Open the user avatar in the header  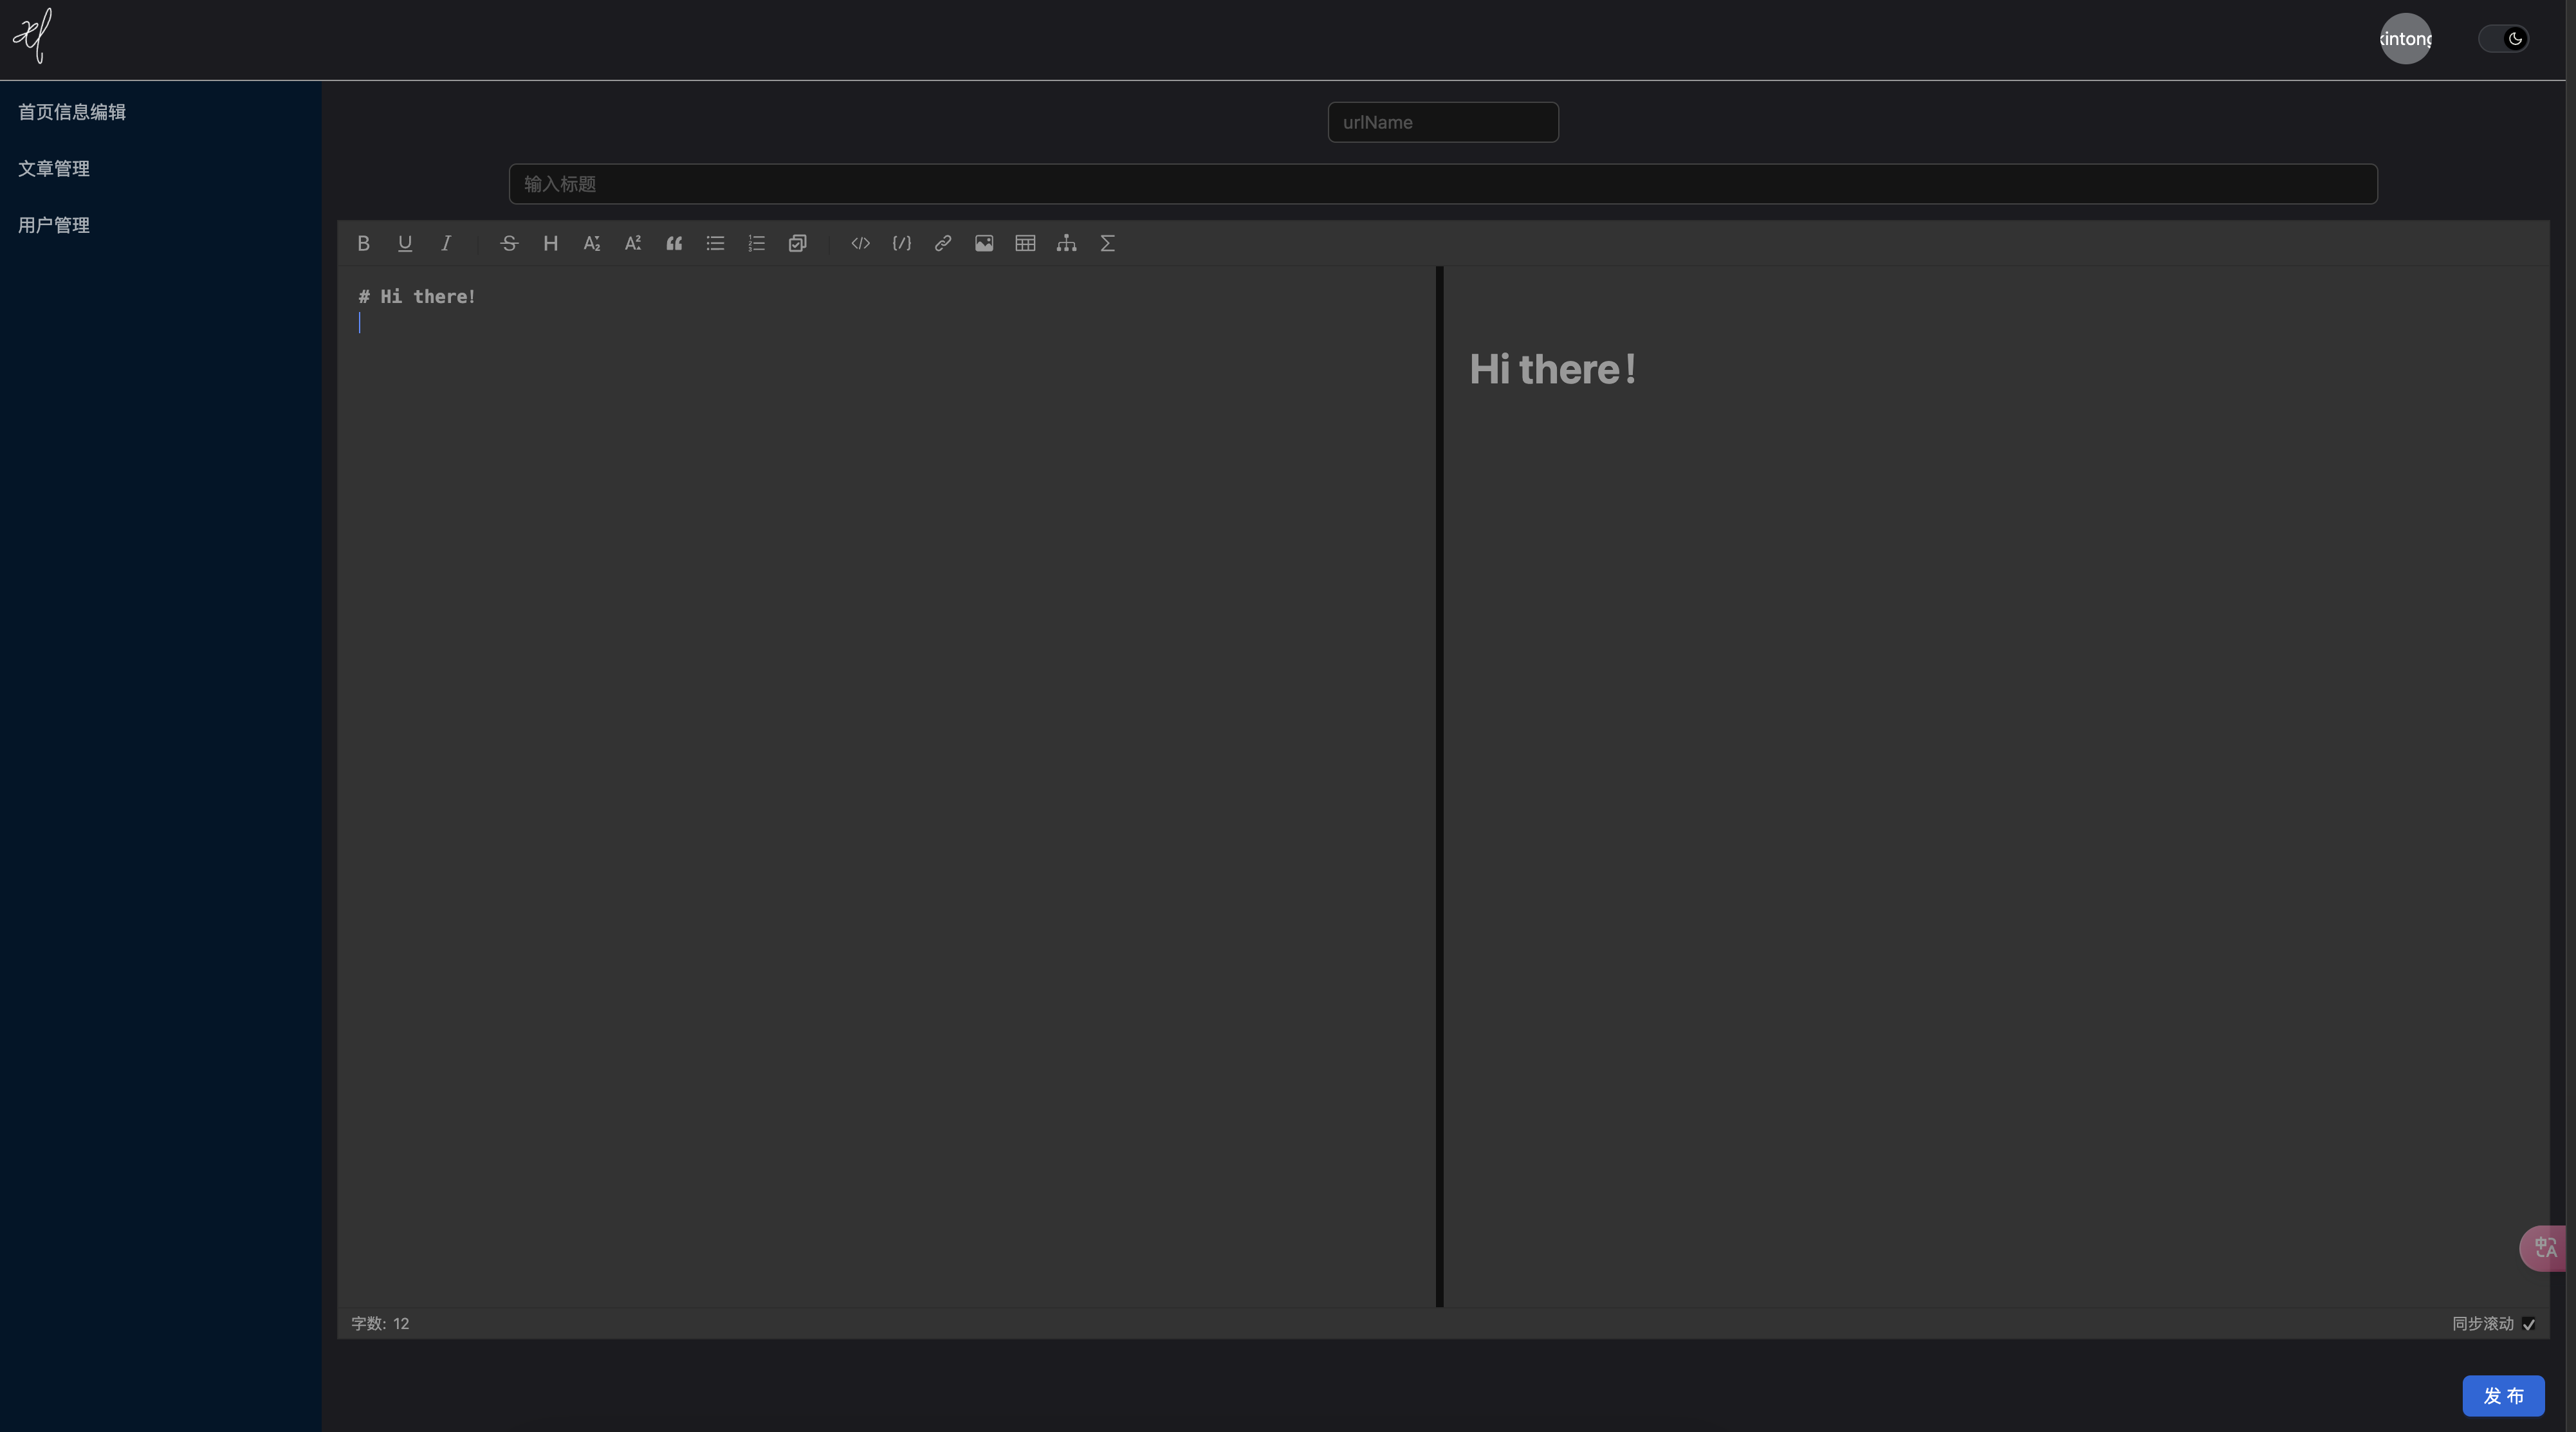(2405, 38)
